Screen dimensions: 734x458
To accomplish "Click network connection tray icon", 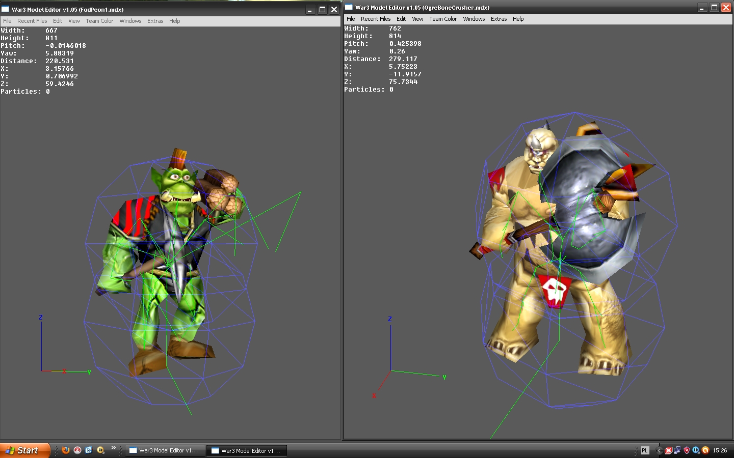I will click(x=677, y=450).
